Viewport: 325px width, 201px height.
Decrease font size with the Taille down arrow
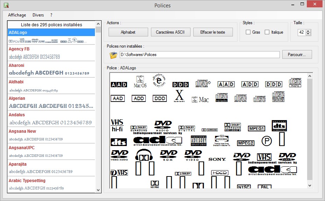coord(308,34)
